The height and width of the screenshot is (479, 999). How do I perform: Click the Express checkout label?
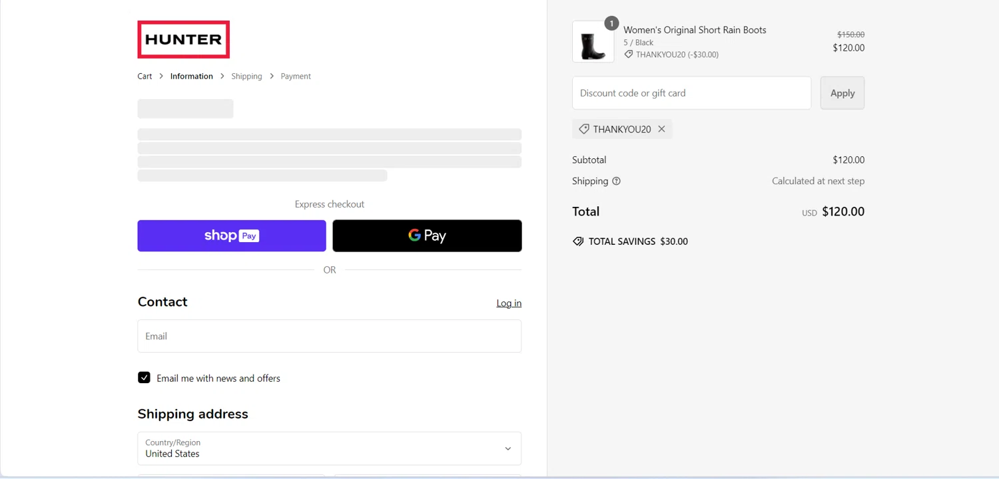tap(330, 204)
